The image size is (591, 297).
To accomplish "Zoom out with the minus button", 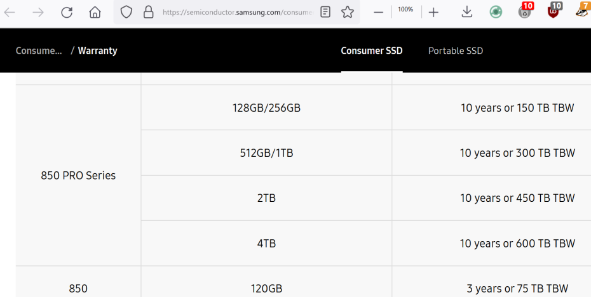I will tap(378, 12).
